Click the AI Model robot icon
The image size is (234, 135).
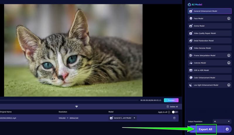click(x=189, y=5)
